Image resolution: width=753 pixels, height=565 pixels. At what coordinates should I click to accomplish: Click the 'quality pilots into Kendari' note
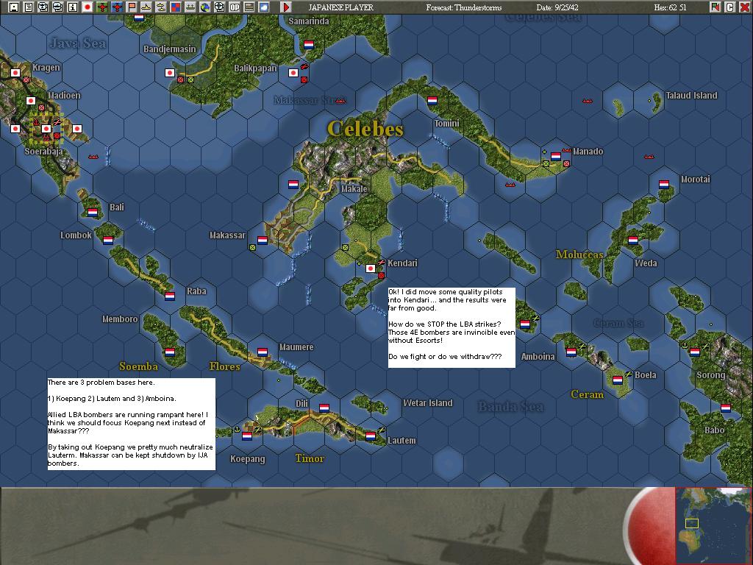(x=452, y=327)
